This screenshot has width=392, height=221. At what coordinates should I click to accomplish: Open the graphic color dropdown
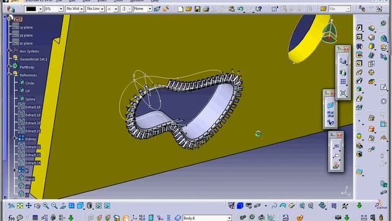tap(40, 9)
